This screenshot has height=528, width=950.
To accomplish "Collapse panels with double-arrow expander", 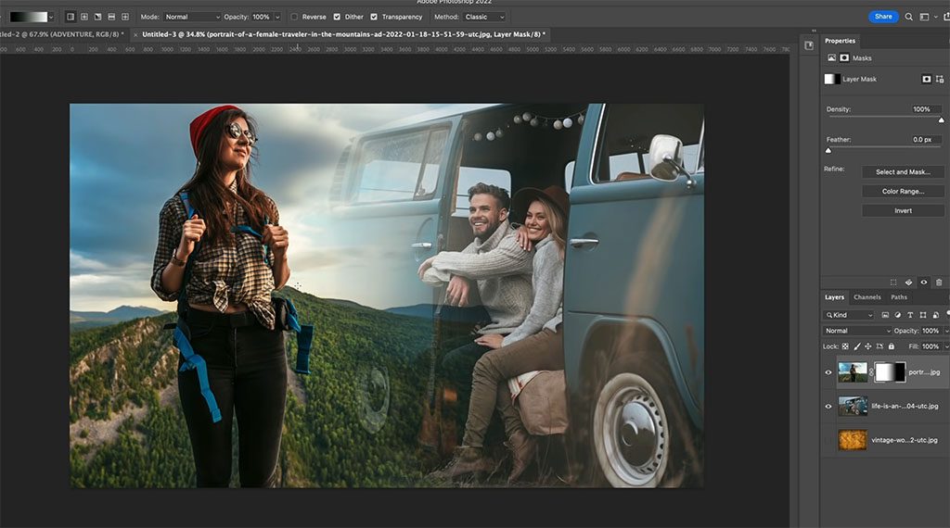I will point(814,31).
